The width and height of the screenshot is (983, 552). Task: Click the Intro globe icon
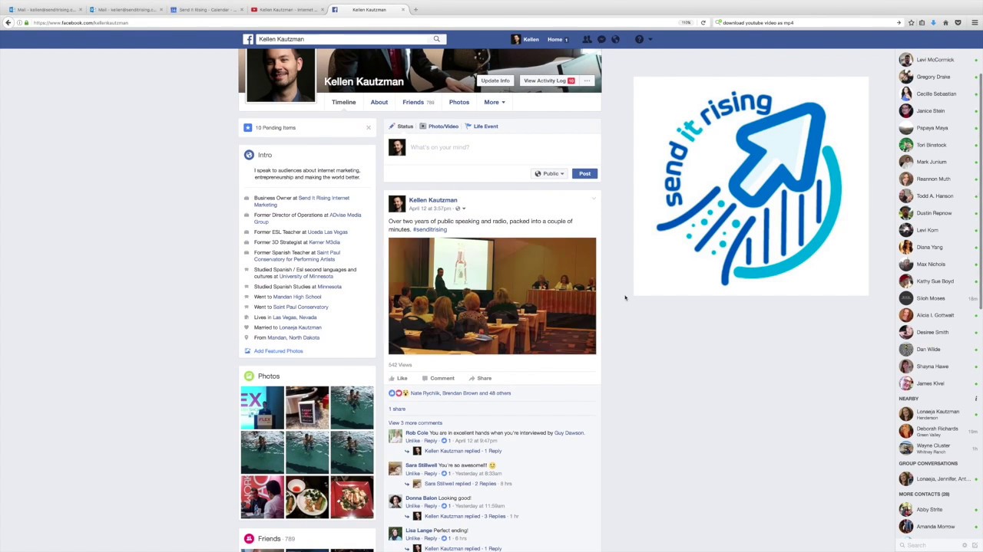pos(249,155)
